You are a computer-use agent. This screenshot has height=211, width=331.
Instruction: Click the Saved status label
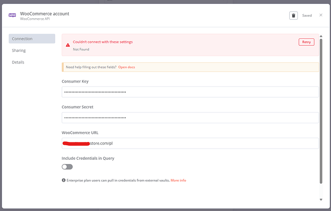point(307,15)
